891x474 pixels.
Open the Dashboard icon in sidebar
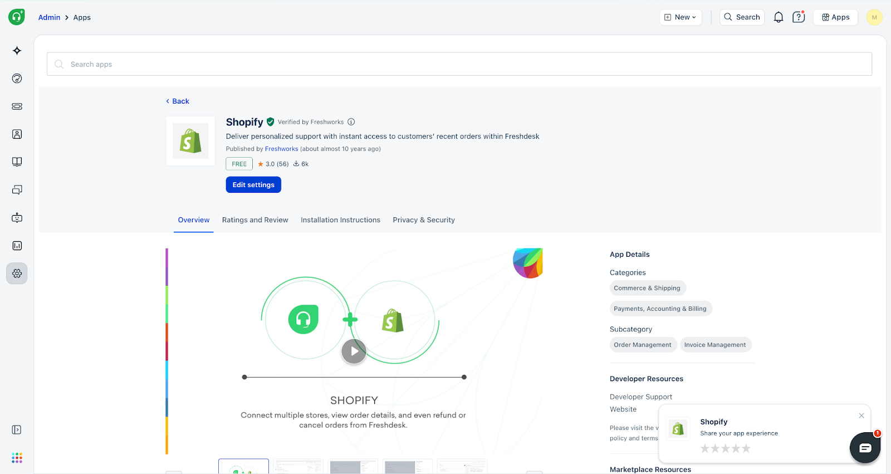17,79
